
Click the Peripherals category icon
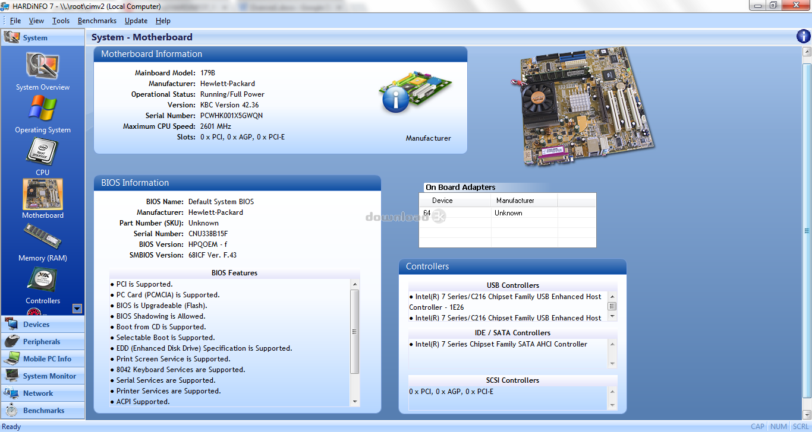pyautogui.click(x=11, y=342)
